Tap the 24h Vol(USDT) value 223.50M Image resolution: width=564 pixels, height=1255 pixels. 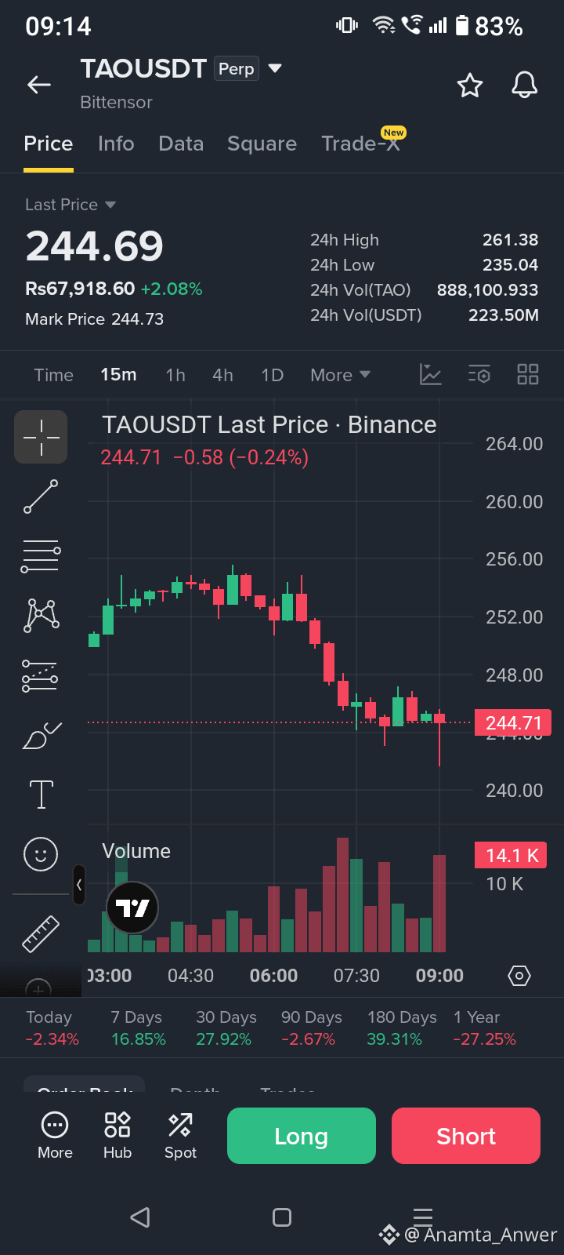503,315
